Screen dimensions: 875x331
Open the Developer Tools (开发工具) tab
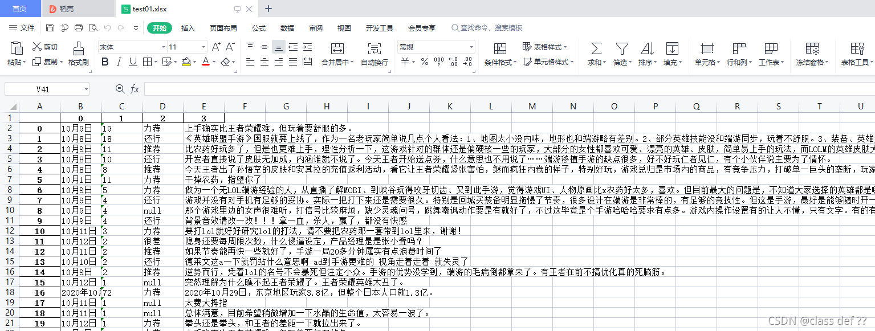(x=380, y=28)
